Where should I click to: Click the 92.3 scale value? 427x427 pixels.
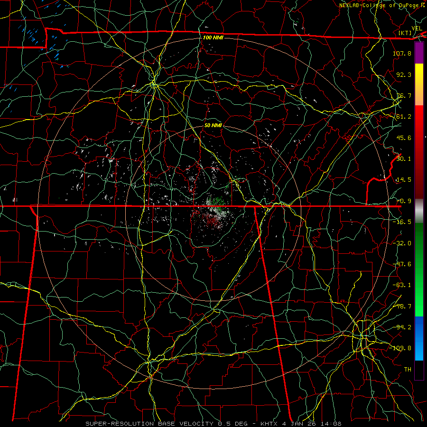click(x=404, y=74)
